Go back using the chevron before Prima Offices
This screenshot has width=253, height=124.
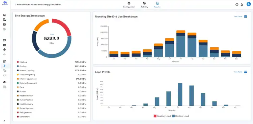click(15, 5)
